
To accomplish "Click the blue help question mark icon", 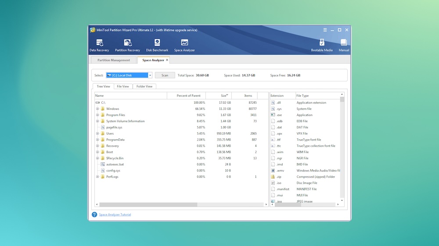I will point(94,214).
